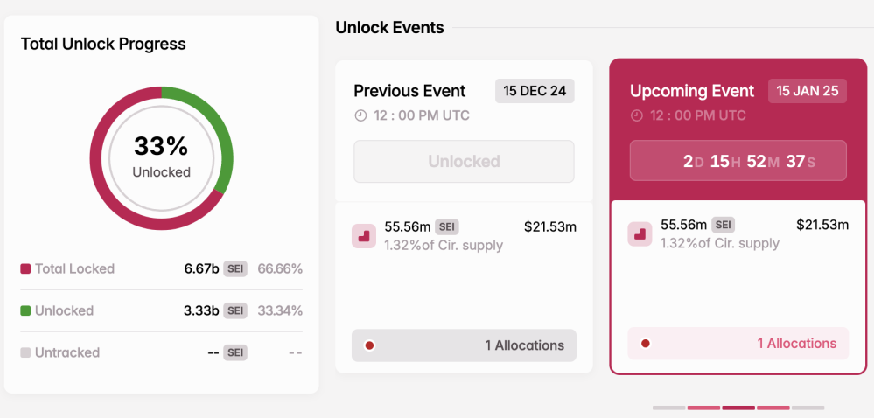Expand Previous Event 1 Allocations bar
The height and width of the screenshot is (418, 874).
tap(464, 345)
